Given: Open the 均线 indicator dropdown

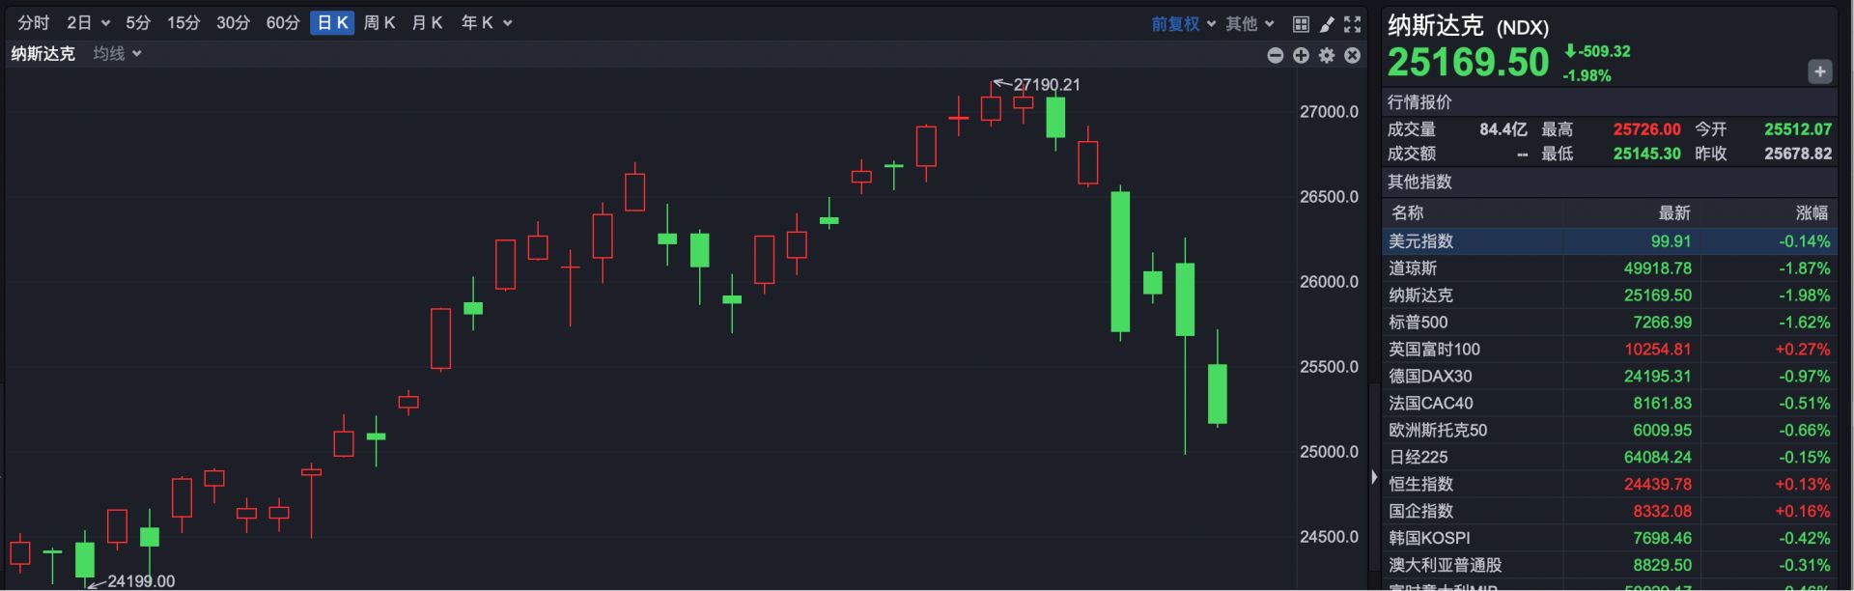Looking at the screenshot, I should [117, 54].
